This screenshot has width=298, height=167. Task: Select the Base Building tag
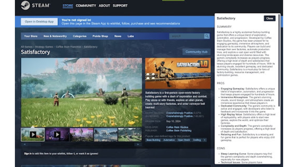[x=153, y=140]
